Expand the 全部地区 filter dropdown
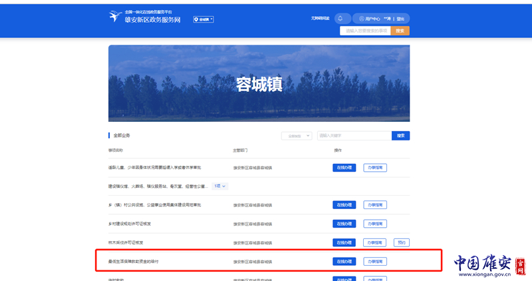Viewport: 532px width, 281px height. [296, 136]
